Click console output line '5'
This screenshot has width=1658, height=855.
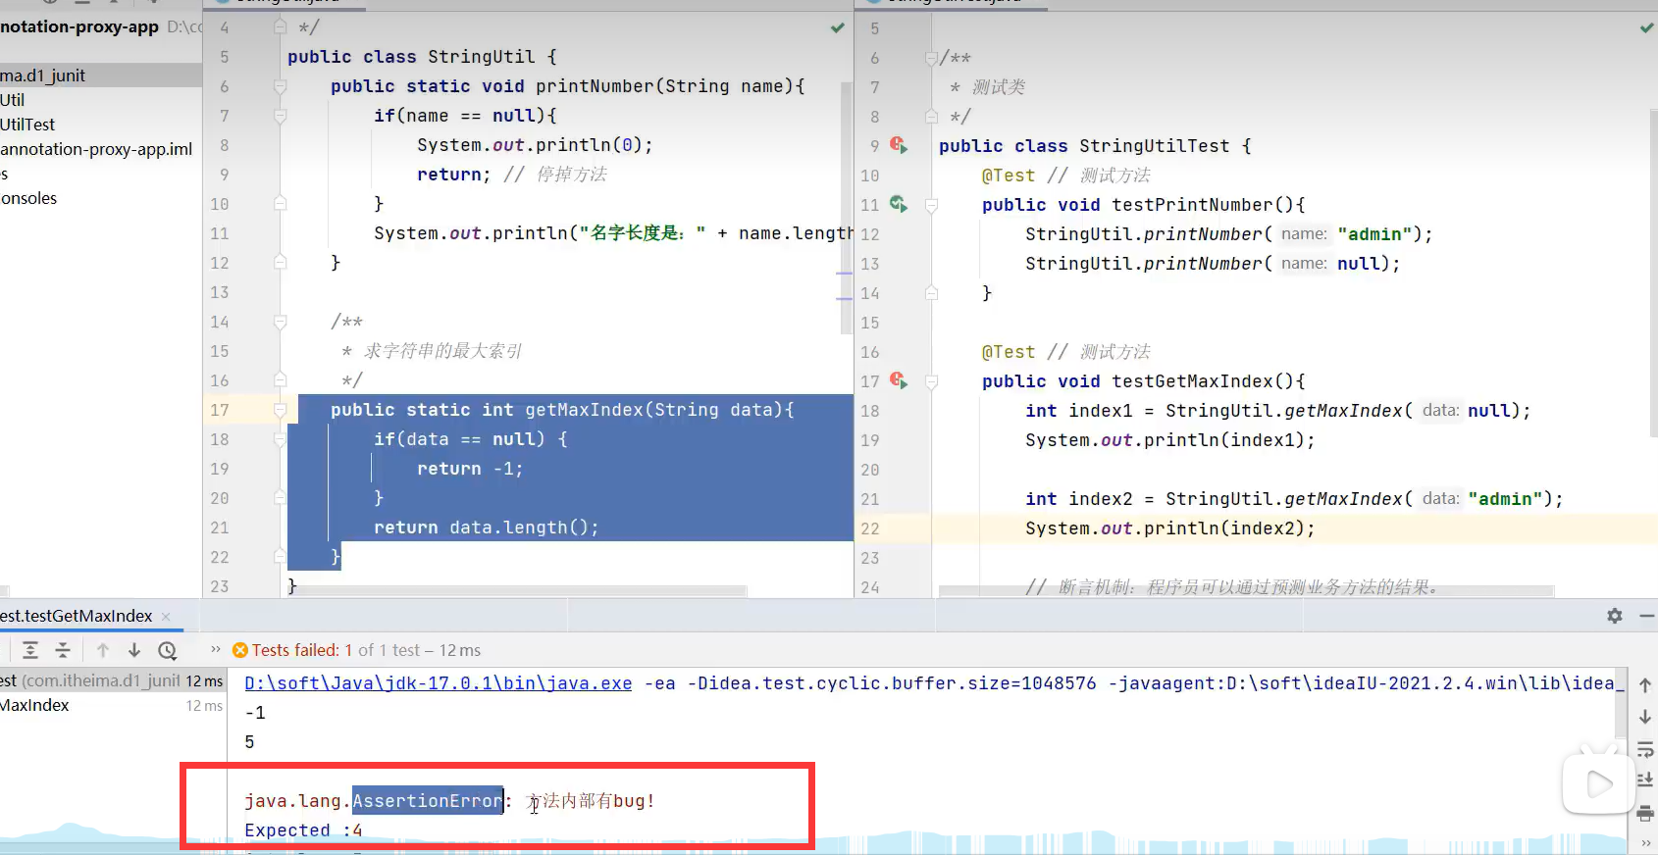(249, 742)
